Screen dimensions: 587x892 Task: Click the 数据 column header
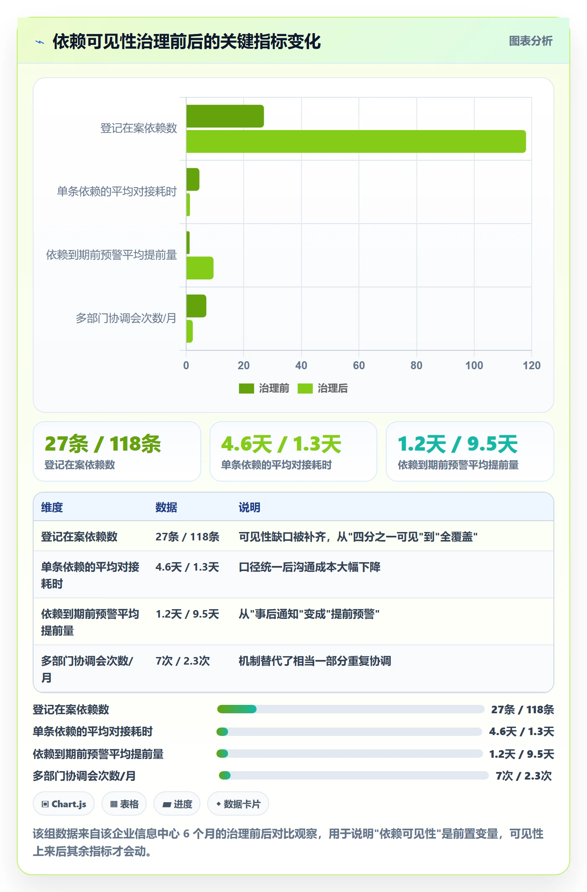[x=166, y=507]
